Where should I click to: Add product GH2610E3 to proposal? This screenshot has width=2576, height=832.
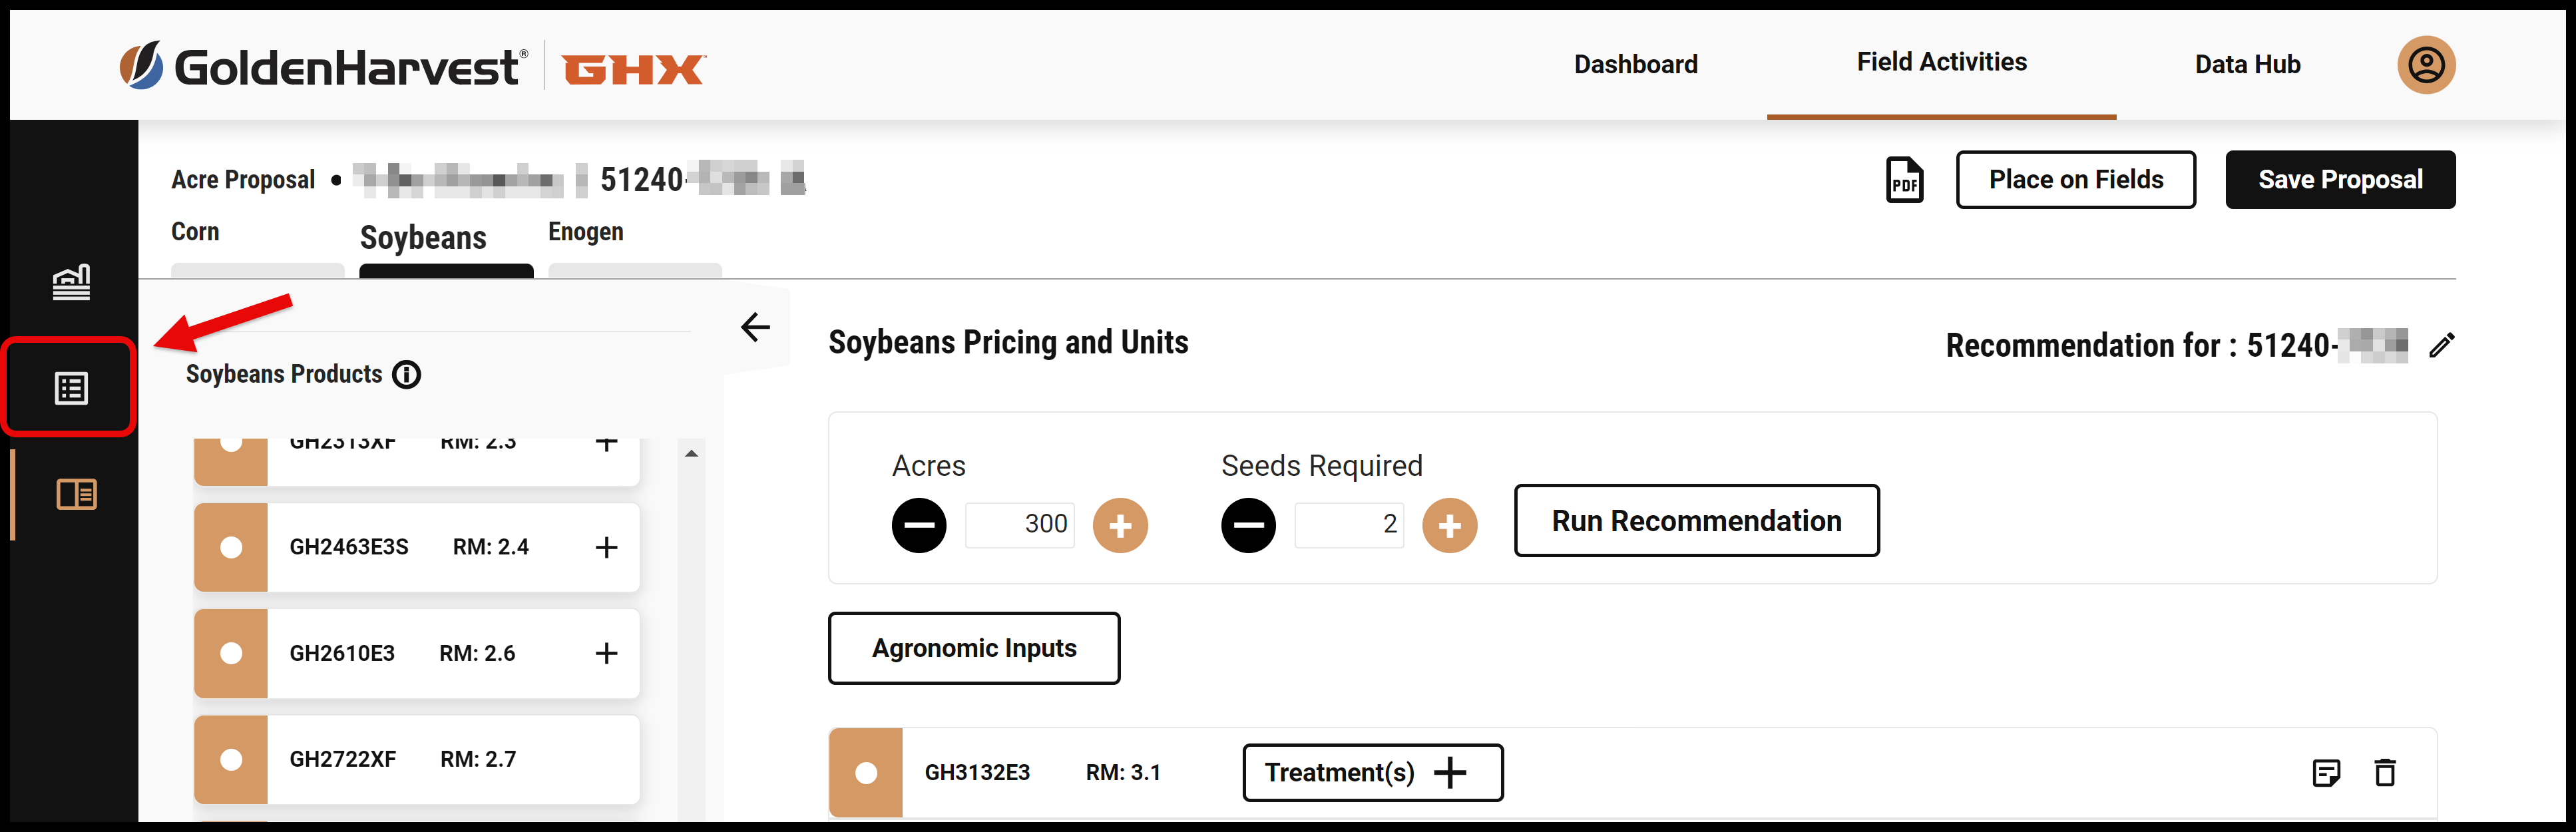(606, 653)
